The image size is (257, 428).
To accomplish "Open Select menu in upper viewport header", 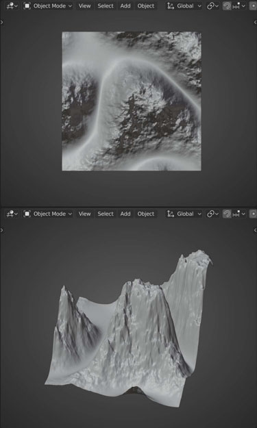I will click(106, 5).
